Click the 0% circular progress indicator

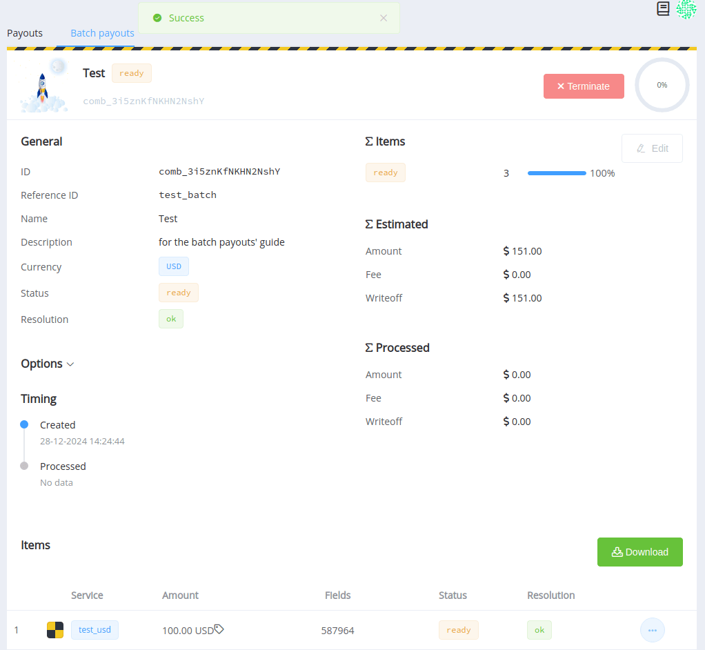click(x=662, y=85)
